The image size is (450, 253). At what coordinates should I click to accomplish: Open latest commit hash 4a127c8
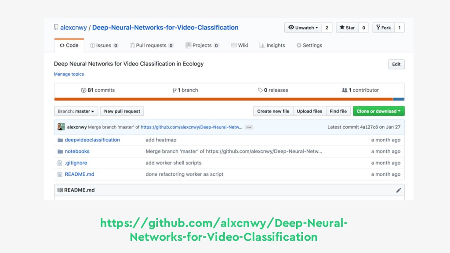point(369,127)
